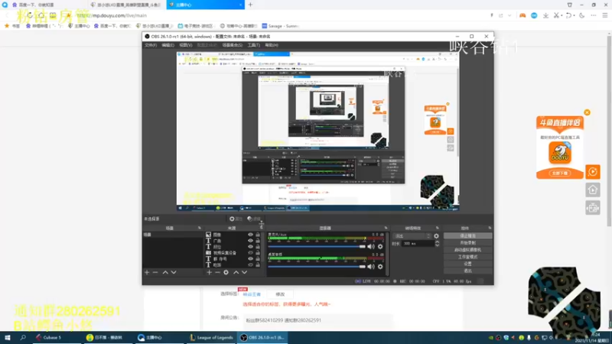Move the scene up with the arrow

[165, 272]
